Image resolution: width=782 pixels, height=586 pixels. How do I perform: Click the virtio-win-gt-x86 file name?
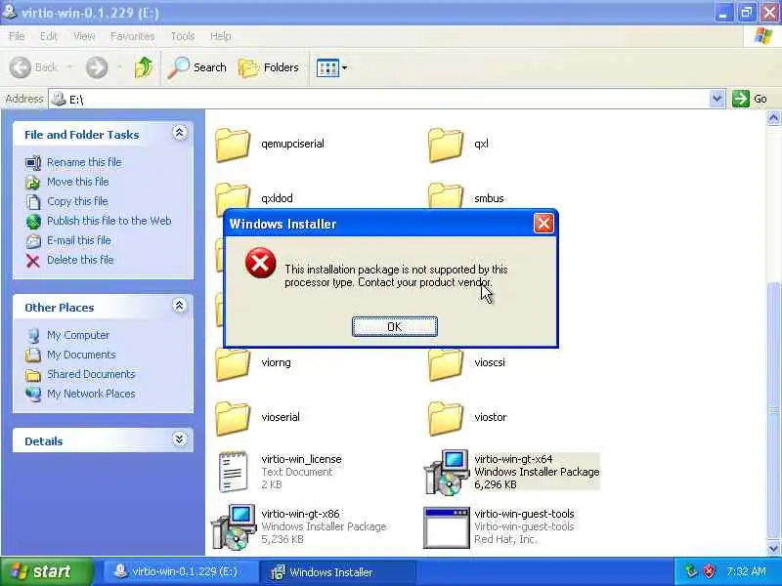[x=300, y=514]
